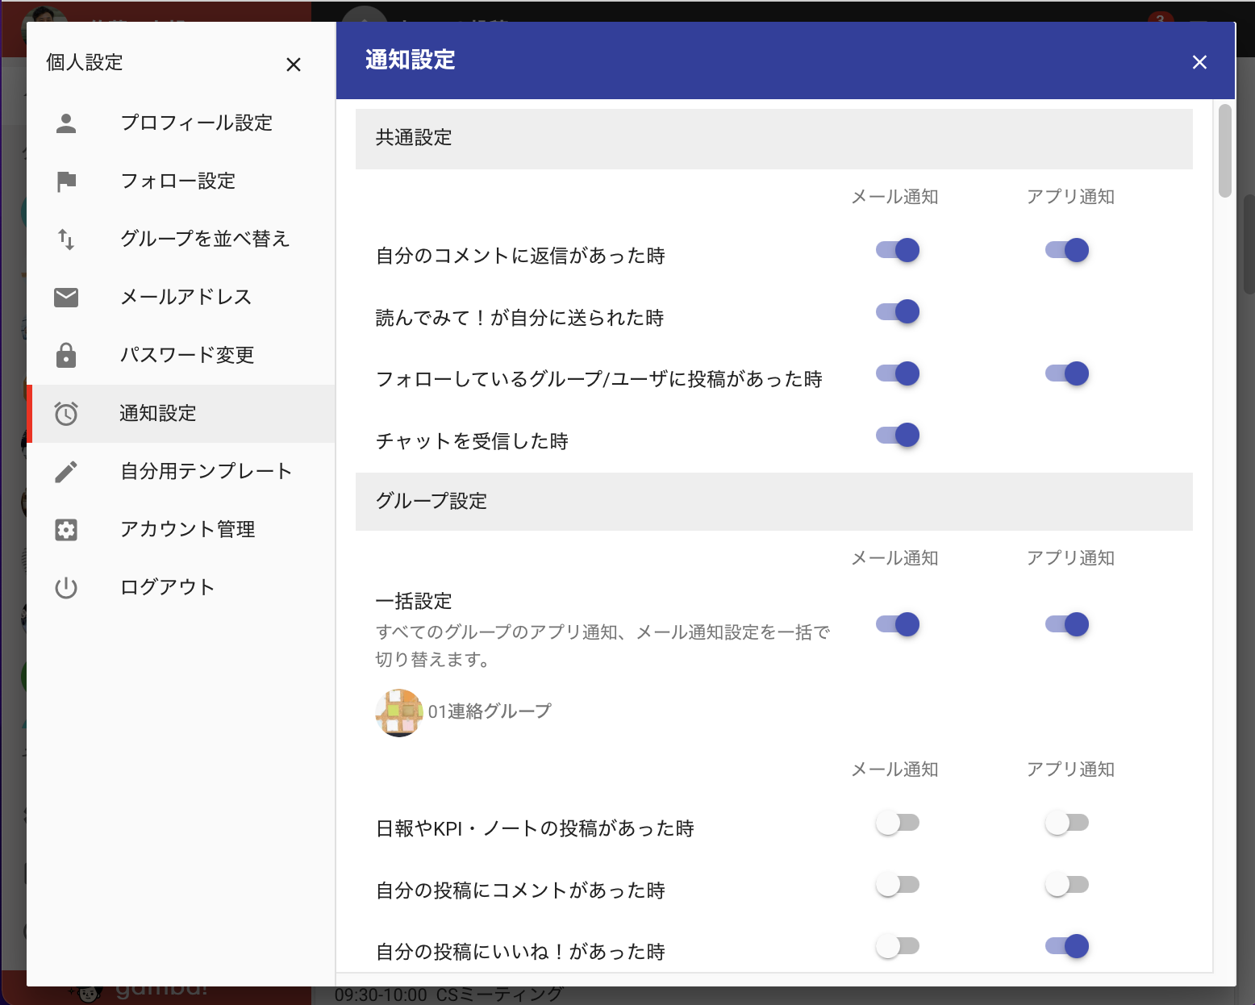The width and height of the screenshot is (1255, 1005).
Task: Click the flag icon for フォロー設定
Action: 66,181
